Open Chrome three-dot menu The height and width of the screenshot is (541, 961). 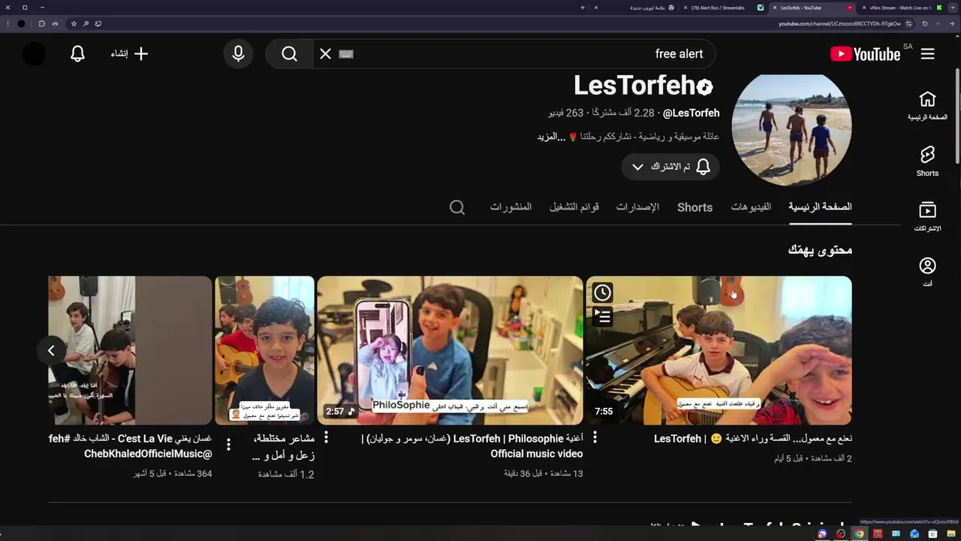tap(8, 23)
